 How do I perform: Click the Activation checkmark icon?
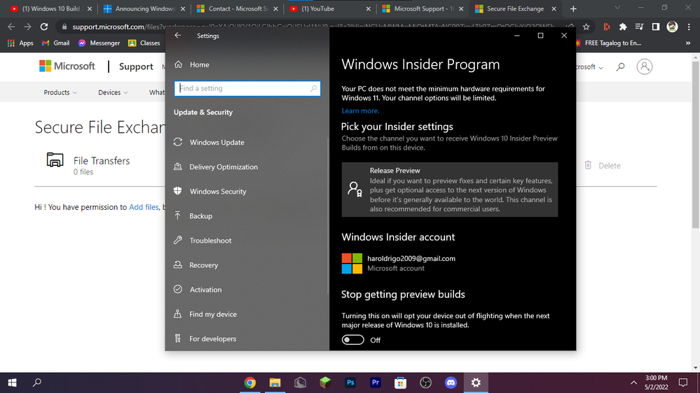point(178,290)
